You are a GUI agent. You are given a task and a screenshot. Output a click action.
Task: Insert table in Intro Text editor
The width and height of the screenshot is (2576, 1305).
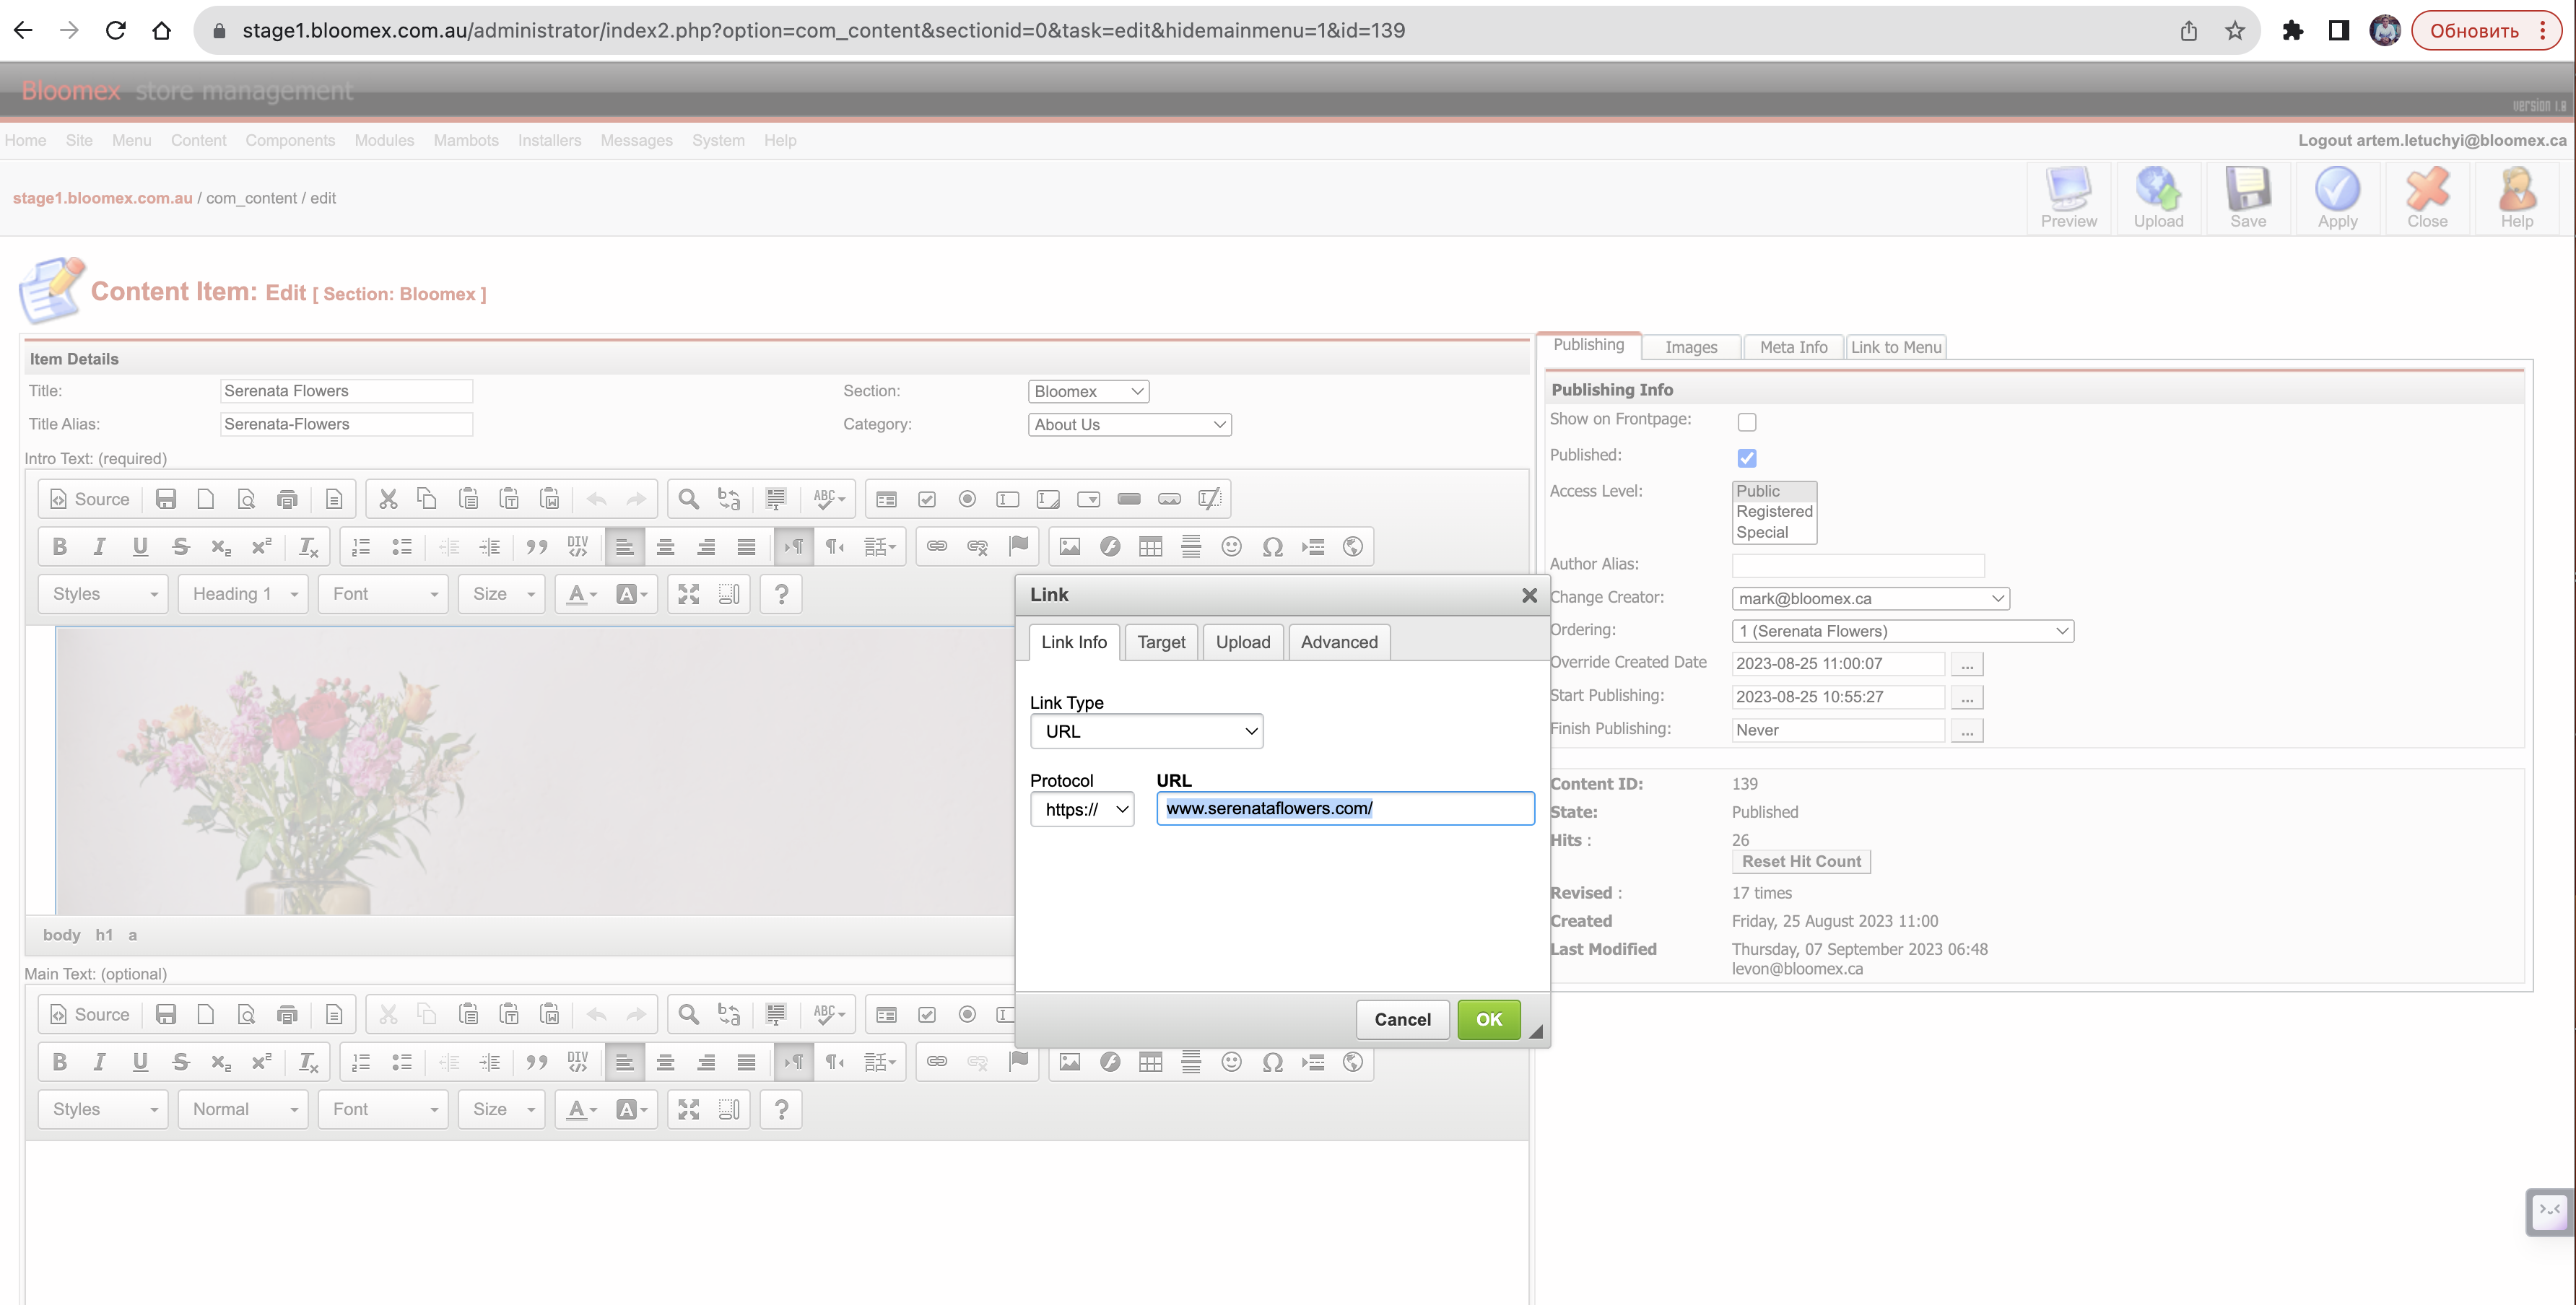[x=1150, y=547]
